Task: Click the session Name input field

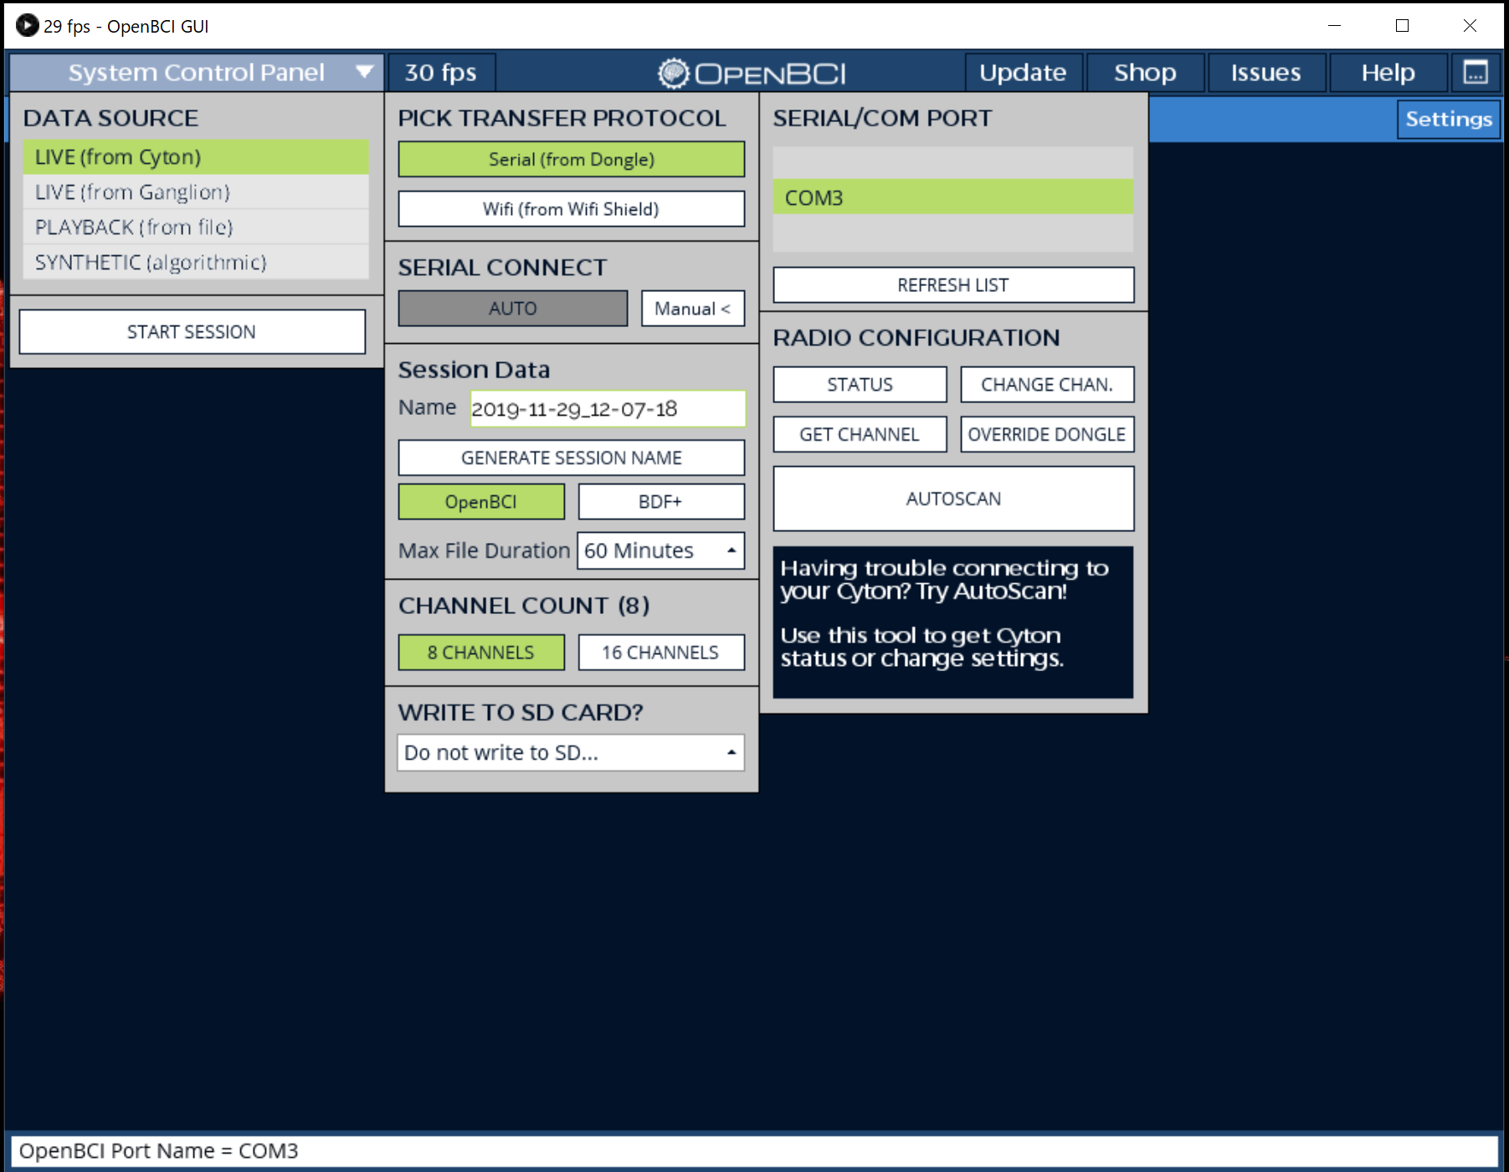Action: click(608, 408)
